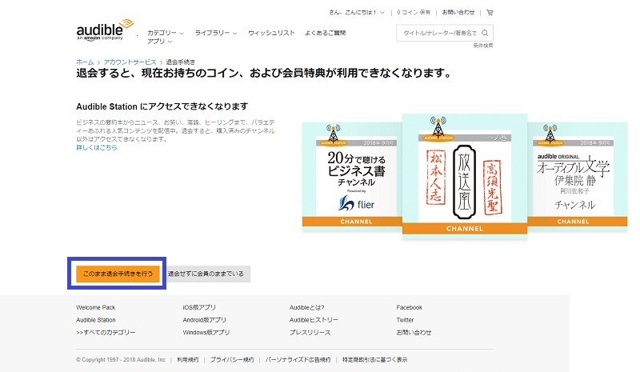Open Audibleとは? footer link
640x372 pixels.
[307, 307]
